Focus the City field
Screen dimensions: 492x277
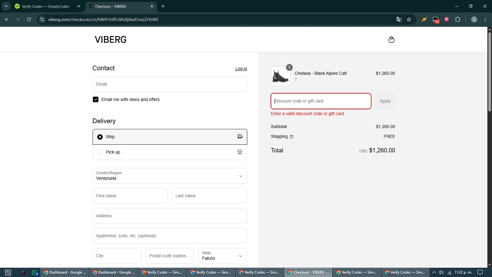tap(116, 256)
